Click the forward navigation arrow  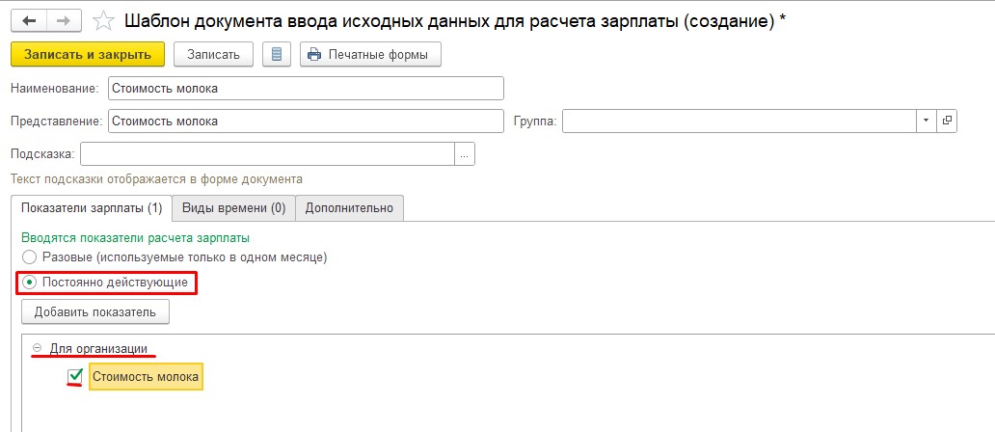click(x=64, y=20)
